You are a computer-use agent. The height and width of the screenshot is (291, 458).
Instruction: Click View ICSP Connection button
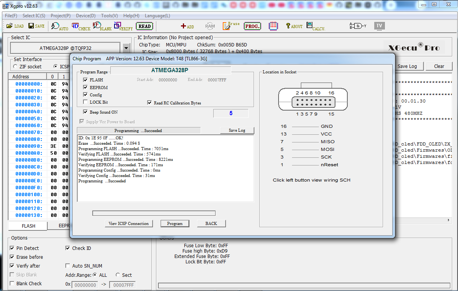[x=128, y=223]
